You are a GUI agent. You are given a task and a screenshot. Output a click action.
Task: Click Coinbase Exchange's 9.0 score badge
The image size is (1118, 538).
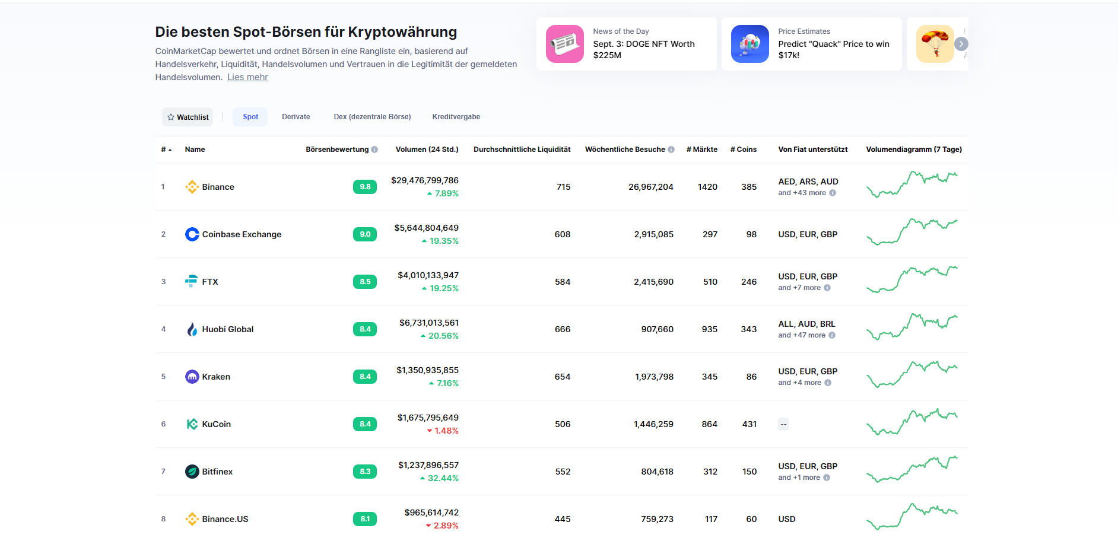point(365,234)
